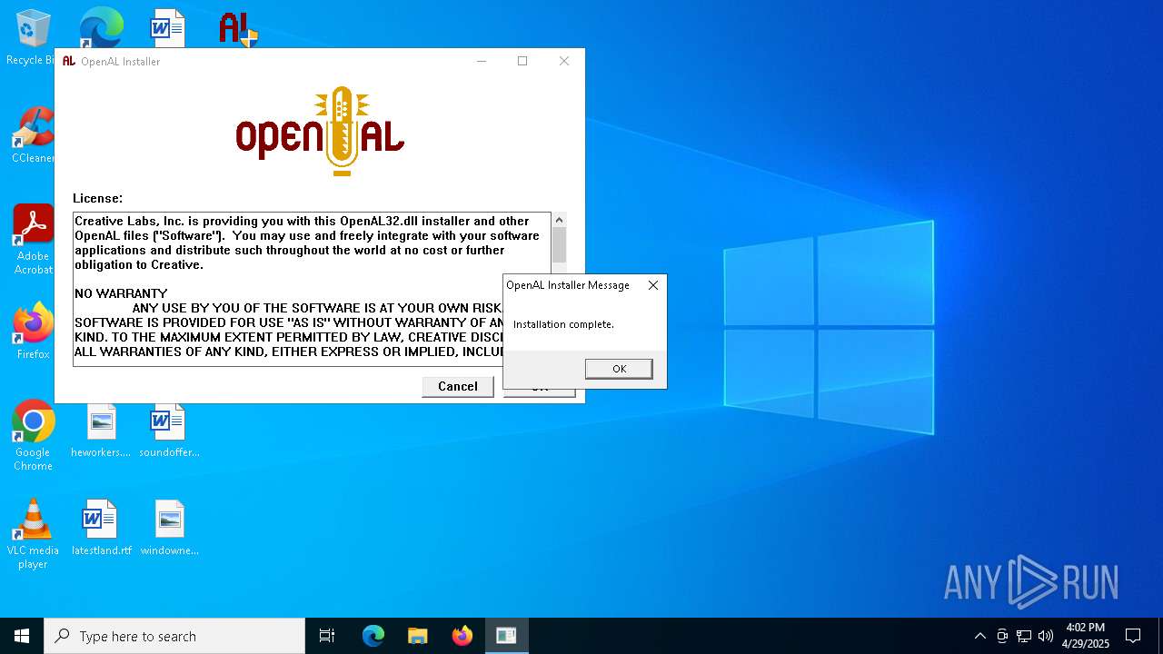Image resolution: width=1163 pixels, height=654 pixels.
Task: Show hidden system tray icons
Action: tap(979, 636)
